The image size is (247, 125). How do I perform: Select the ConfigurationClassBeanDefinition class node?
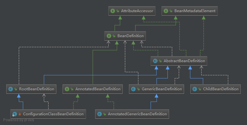click(x=48, y=114)
